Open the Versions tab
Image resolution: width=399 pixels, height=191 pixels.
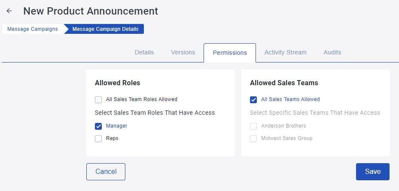(x=183, y=52)
